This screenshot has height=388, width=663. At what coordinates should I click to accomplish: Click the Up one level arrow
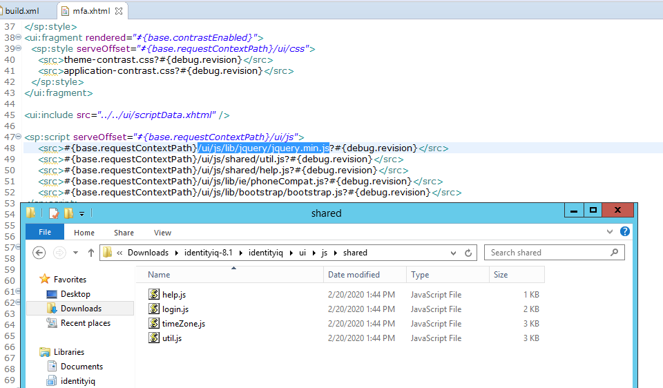click(x=90, y=253)
